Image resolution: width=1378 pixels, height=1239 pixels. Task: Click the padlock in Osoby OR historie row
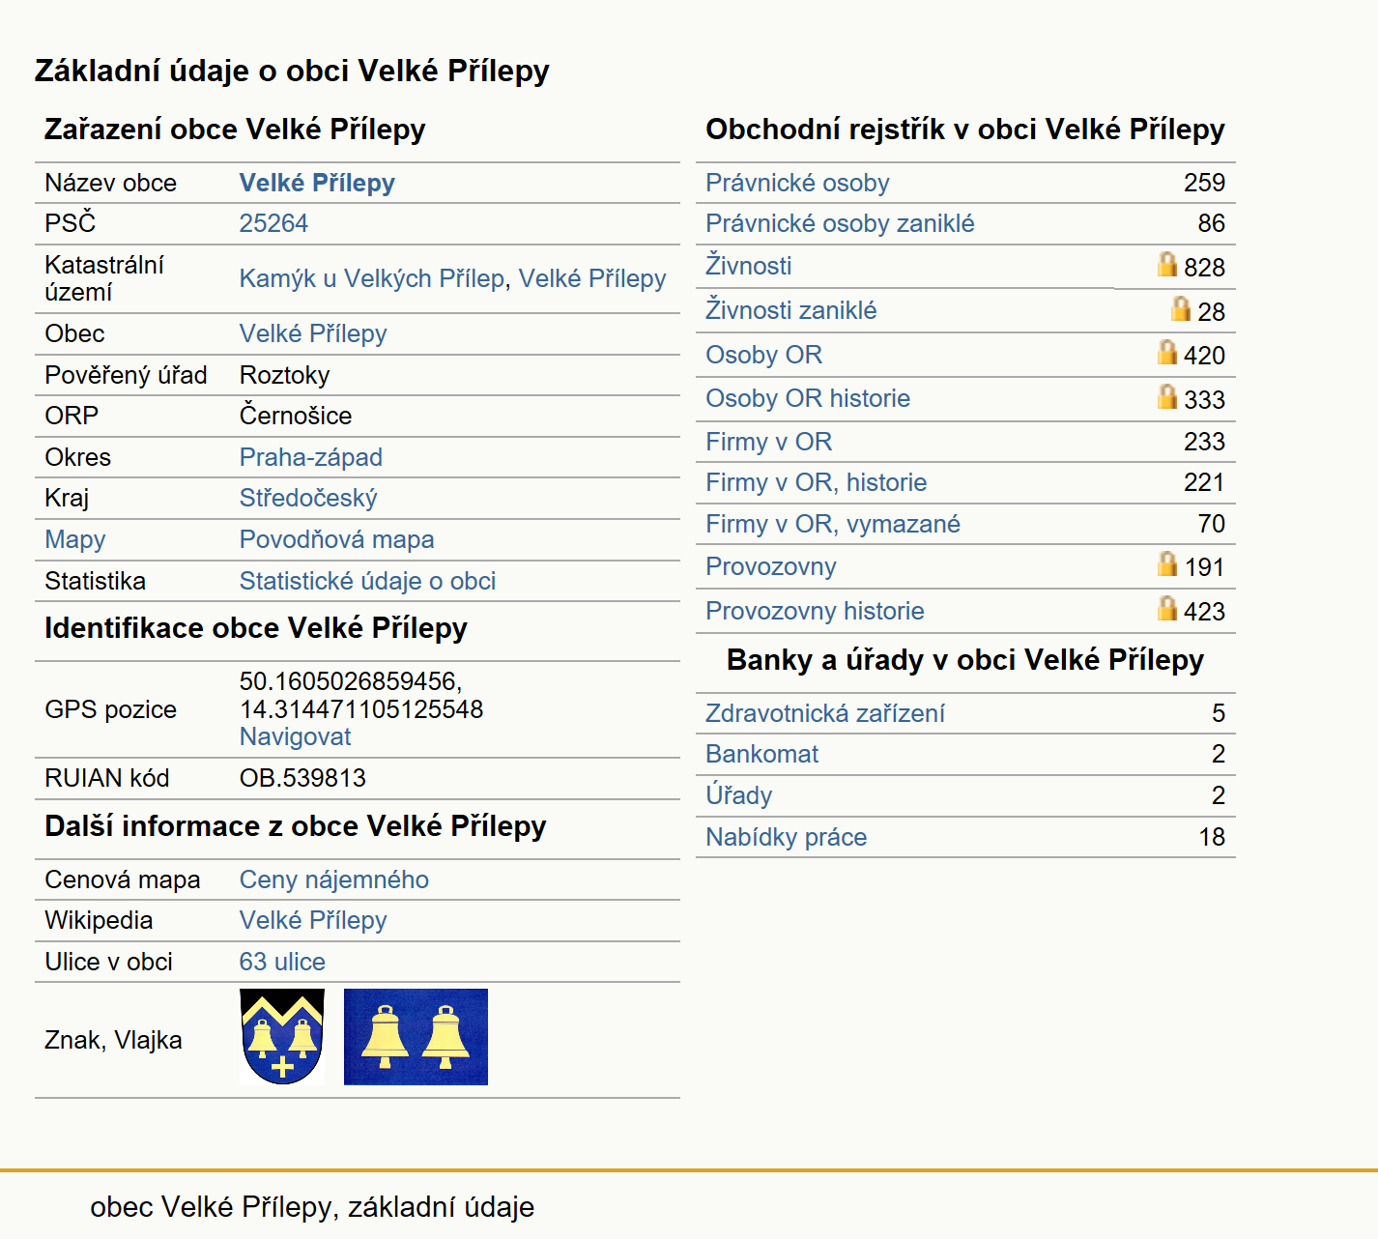pyautogui.click(x=1167, y=396)
